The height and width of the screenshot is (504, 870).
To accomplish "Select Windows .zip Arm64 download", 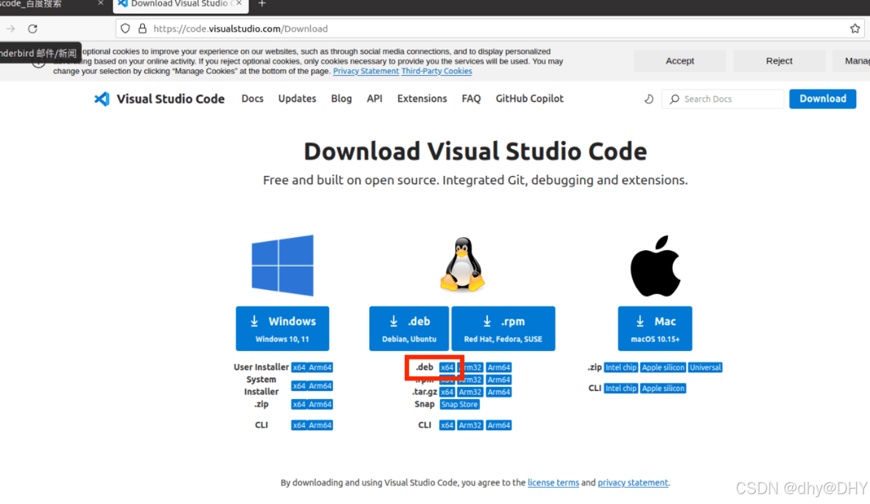I will (x=320, y=404).
